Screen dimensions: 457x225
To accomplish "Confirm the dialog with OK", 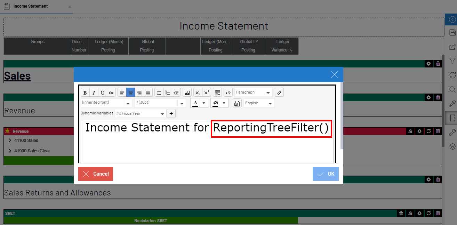I will (326, 174).
